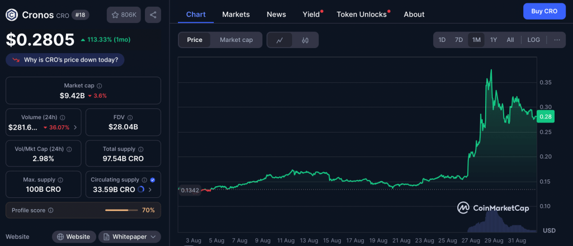573x246 pixels.
Task: Click the Buy CRO button
Action: (x=544, y=11)
